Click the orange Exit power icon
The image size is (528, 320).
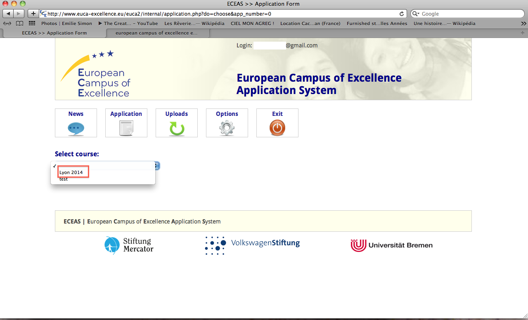[277, 129]
